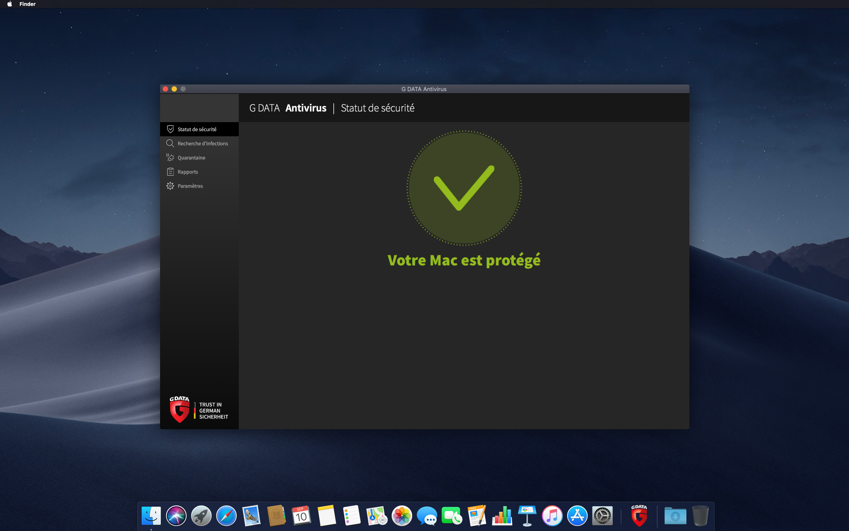Click the Quarantaine virus icon
Screen dimensions: 849x531
tap(170, 158)
